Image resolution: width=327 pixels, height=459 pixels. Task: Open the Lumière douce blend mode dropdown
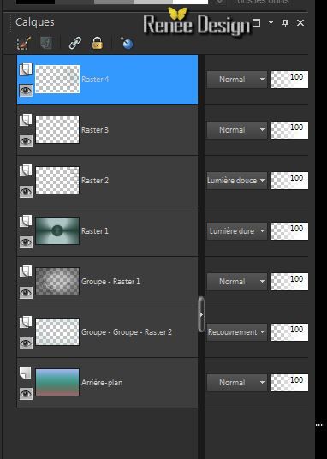point(236,181)
